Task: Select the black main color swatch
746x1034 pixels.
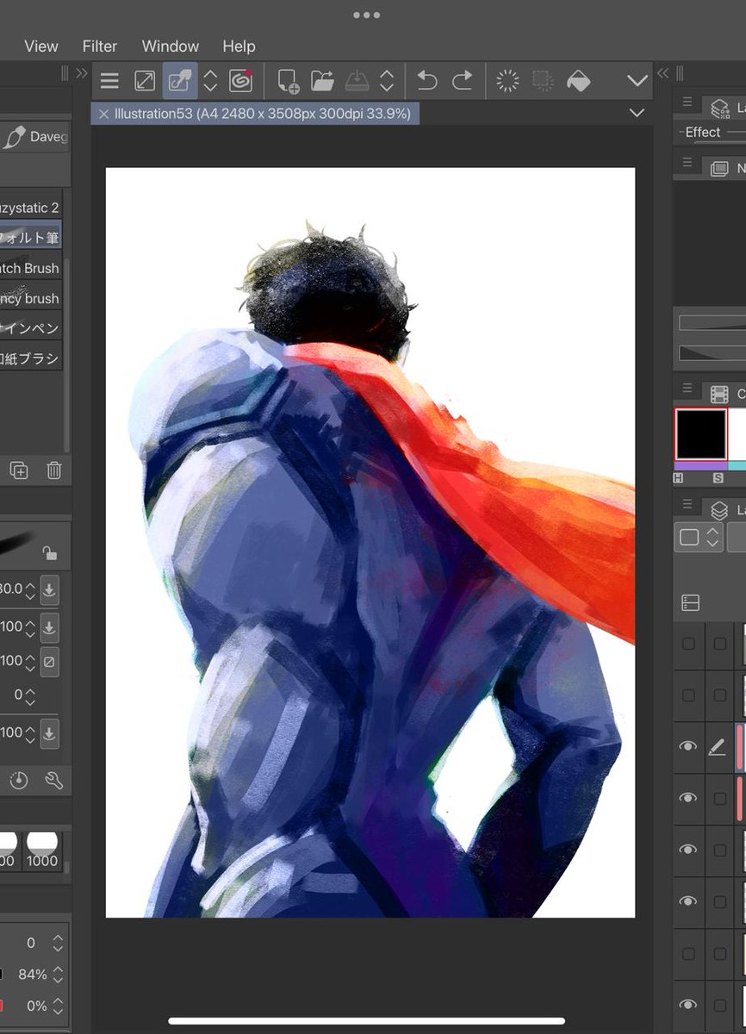Action: (x=700, y=433)
